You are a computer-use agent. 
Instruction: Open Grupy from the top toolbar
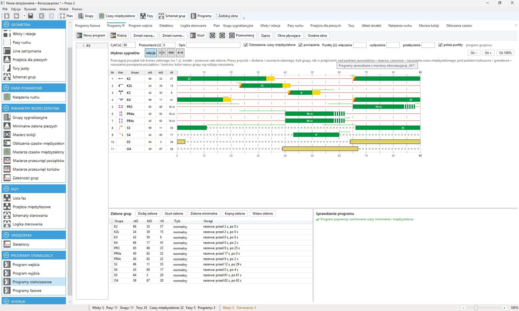[x=86, y=16]
